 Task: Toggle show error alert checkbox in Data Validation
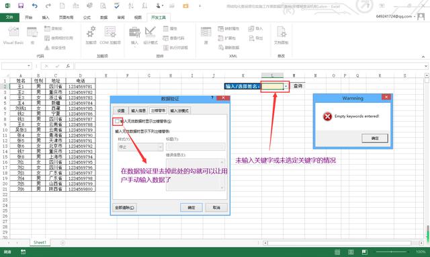point(117,121)
